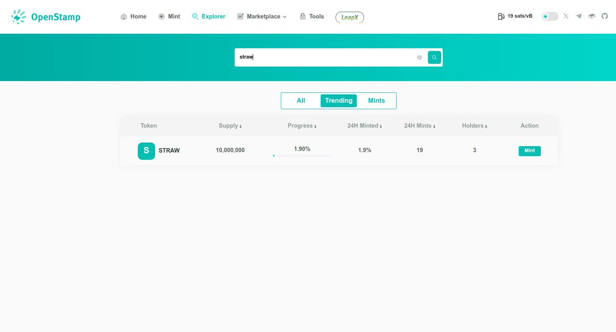
Task: Click the Token column header
Action: [149, 126]
